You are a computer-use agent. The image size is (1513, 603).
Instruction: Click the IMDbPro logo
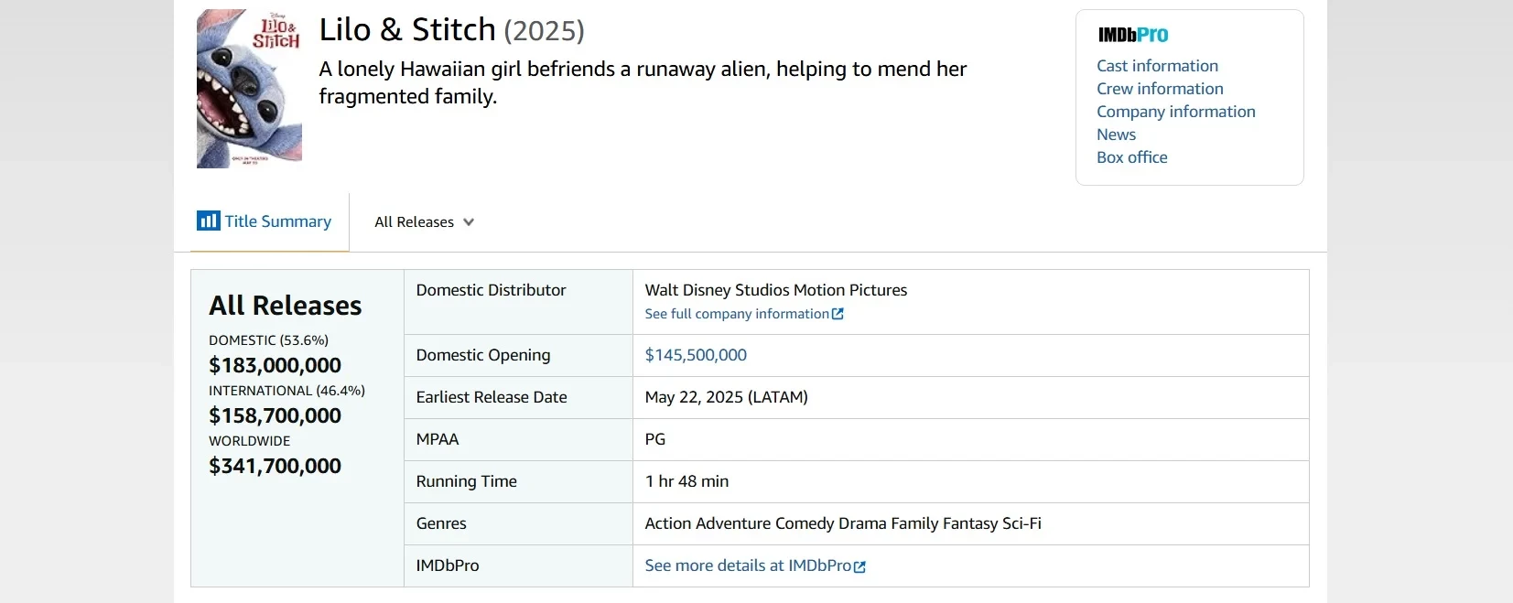point(1132,35)
